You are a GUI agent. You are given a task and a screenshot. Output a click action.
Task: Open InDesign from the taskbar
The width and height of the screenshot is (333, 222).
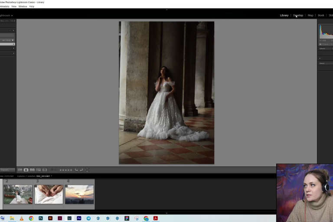(60, 219)
